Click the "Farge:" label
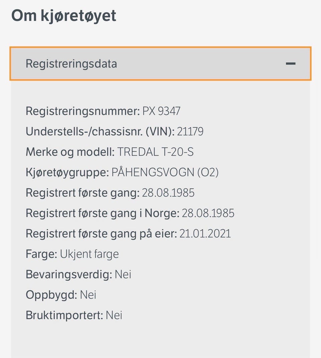321x358 pixels. tap(41, 254)
